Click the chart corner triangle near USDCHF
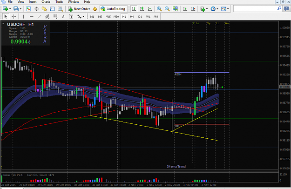Viewport: 291px width, 189px height. click(3, 24)
